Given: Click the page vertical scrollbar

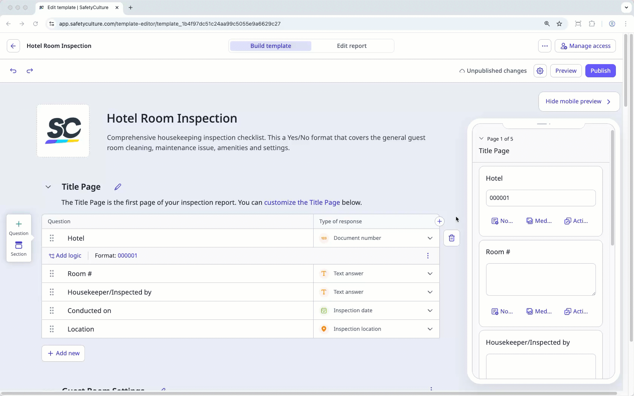Looking at the screenshot, I should pyautogui.click(x=631, y=188).
